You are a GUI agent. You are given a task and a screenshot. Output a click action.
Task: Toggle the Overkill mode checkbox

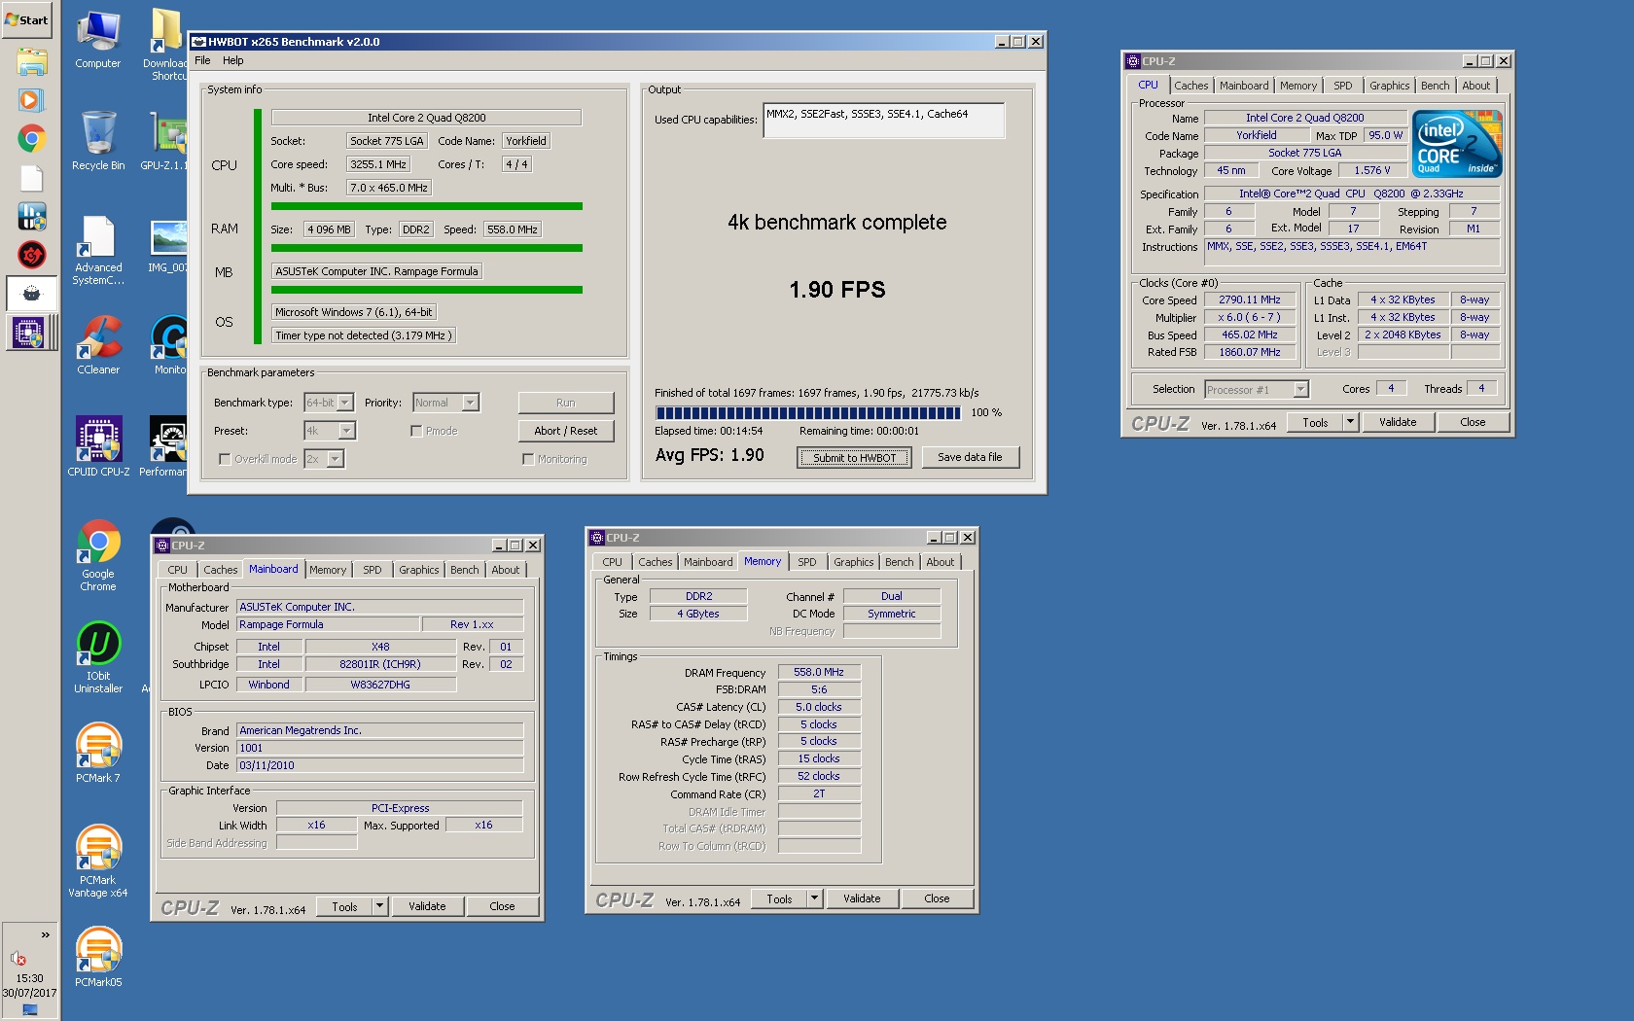pyautogui.click(x=225, y=459)
